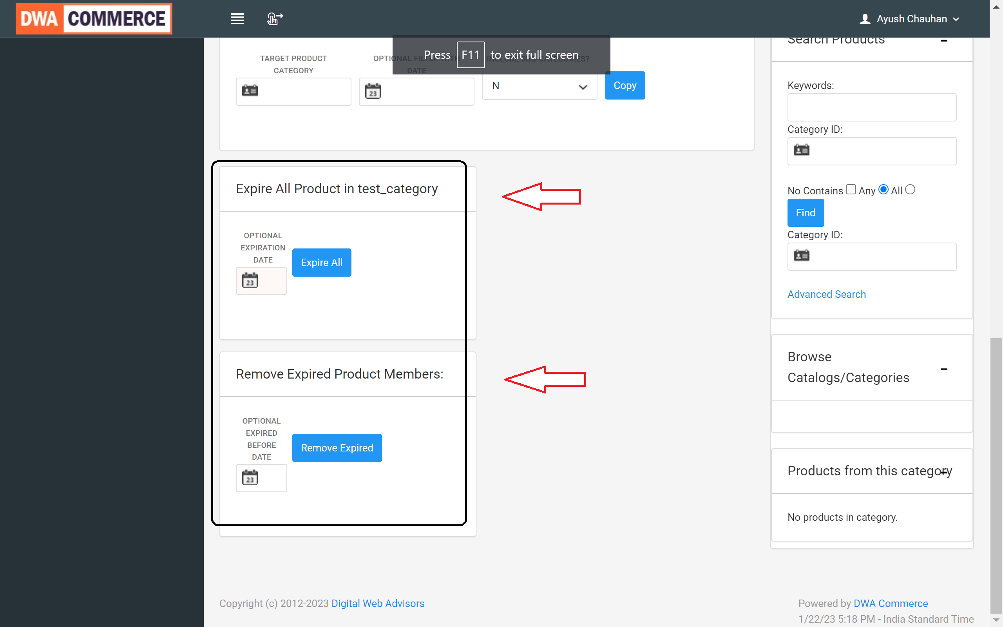Open Digital Web Advisors footer link
Screen dimensions: 1003x627
click(x=378, y=603)
